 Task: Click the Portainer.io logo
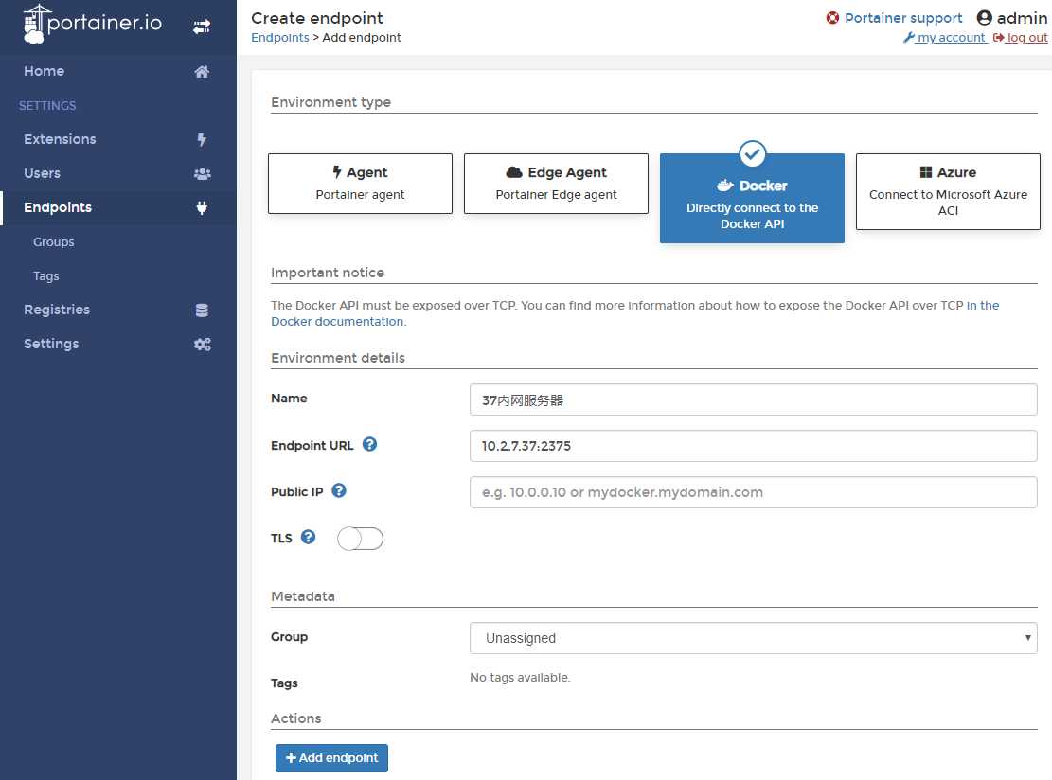(x=93, y=24)
